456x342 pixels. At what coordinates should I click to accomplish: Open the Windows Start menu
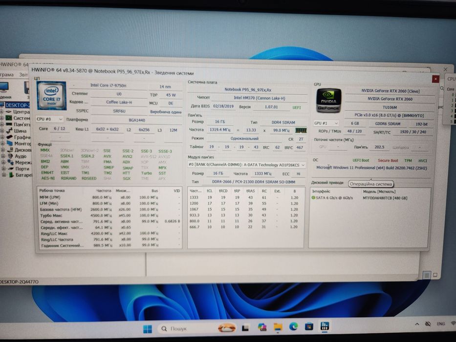pyautogui.click(x=148, y=329)
